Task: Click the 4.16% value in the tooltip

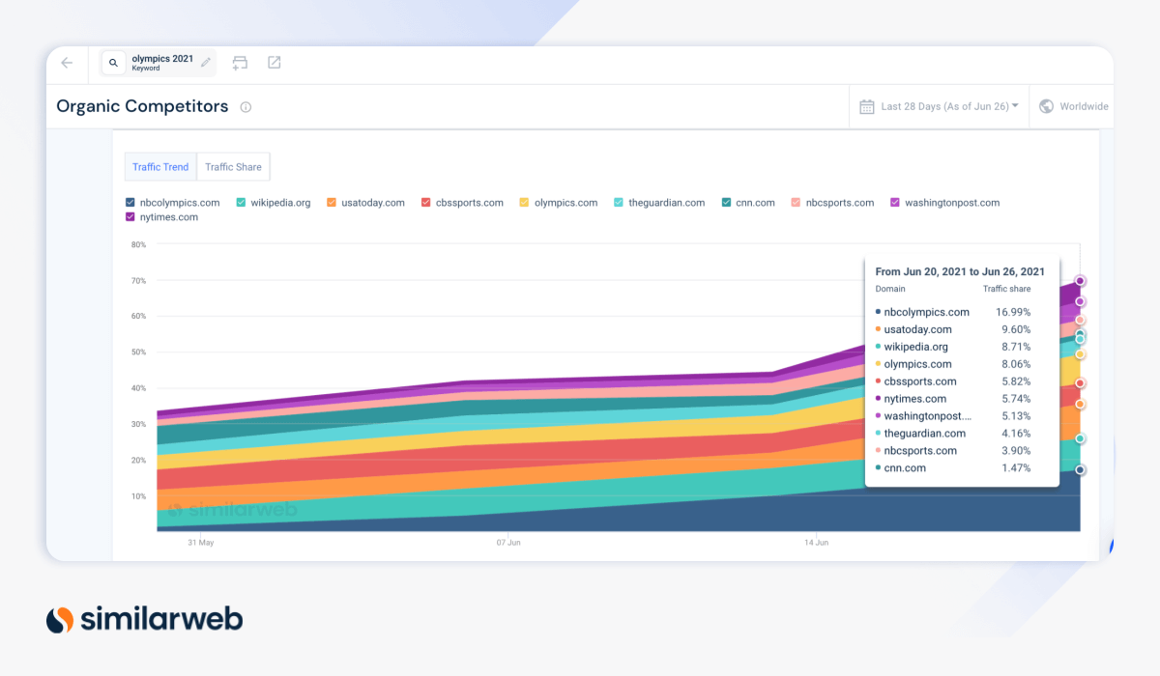Action: (x=1016, y=434)
